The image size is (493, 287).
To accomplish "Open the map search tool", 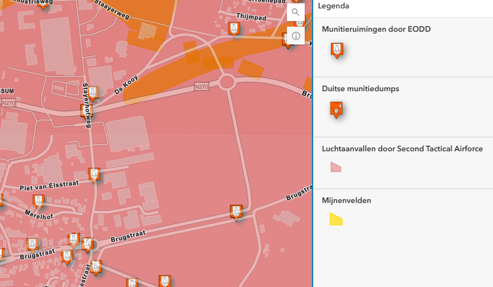I will pos(296,12).
